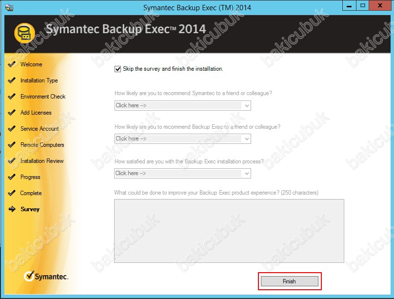Viewport: 394px width, 299px height.
Task: Click the arrow icon beside Survey
Action: [x=12, y=209]
